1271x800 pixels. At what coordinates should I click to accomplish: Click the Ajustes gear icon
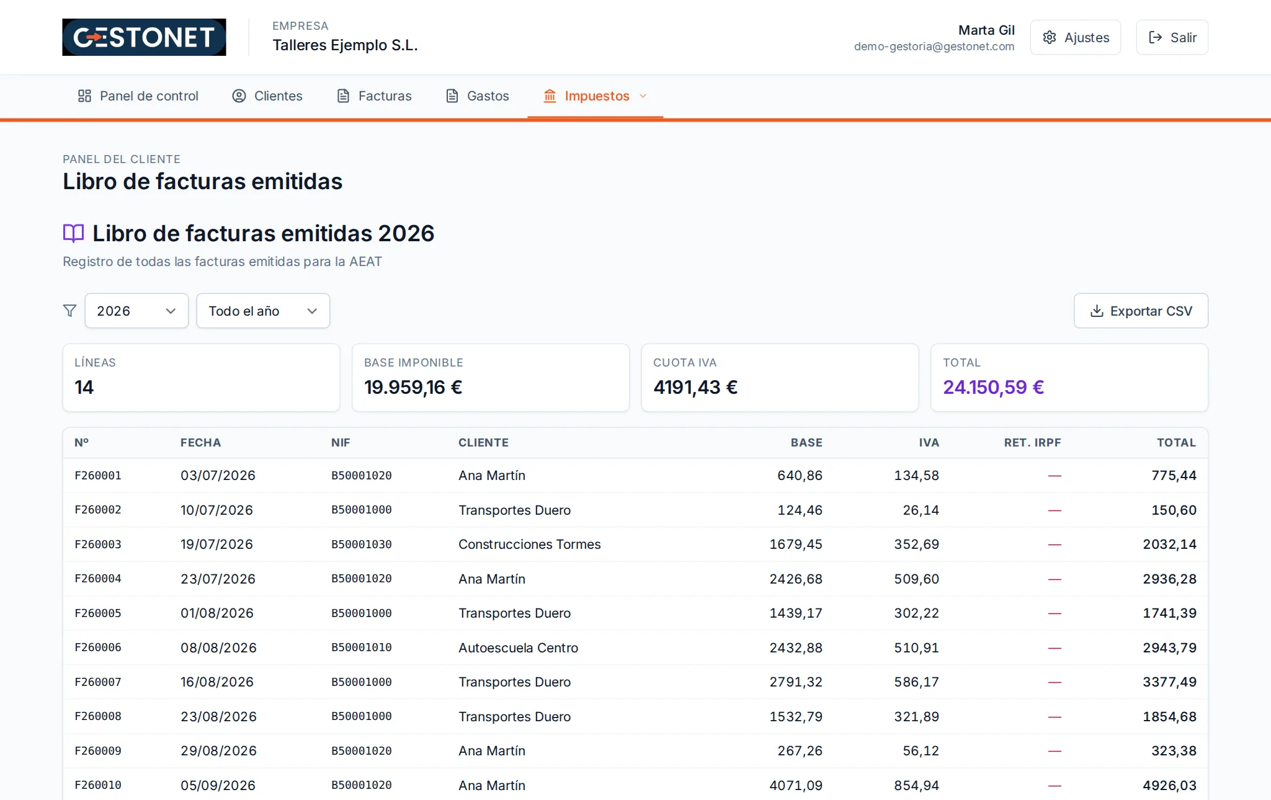coord(1050,37)
